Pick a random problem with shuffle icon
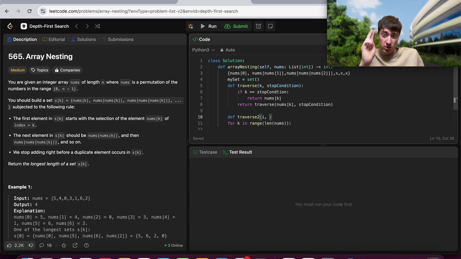The height and width of the screenshot is (259, 461). (97, 26)
